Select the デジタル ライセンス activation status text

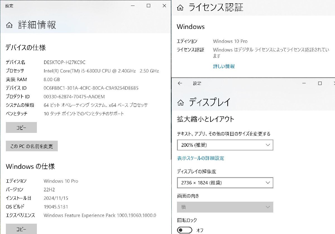click(271, 53)
